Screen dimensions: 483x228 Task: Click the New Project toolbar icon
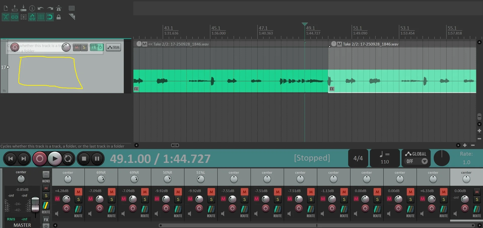click(x=6, y=8)
